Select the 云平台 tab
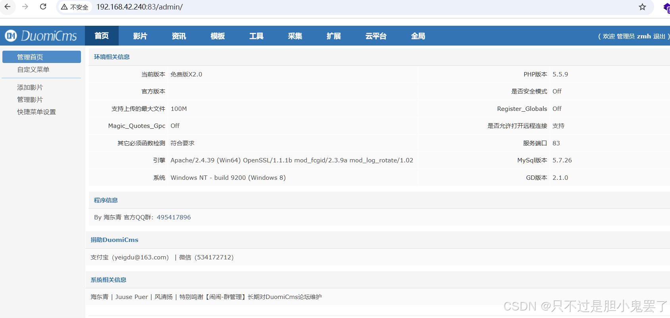Screen dimensions: 670x318 (376, 36)
